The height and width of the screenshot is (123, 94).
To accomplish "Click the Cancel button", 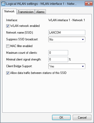I will (82, 117).
